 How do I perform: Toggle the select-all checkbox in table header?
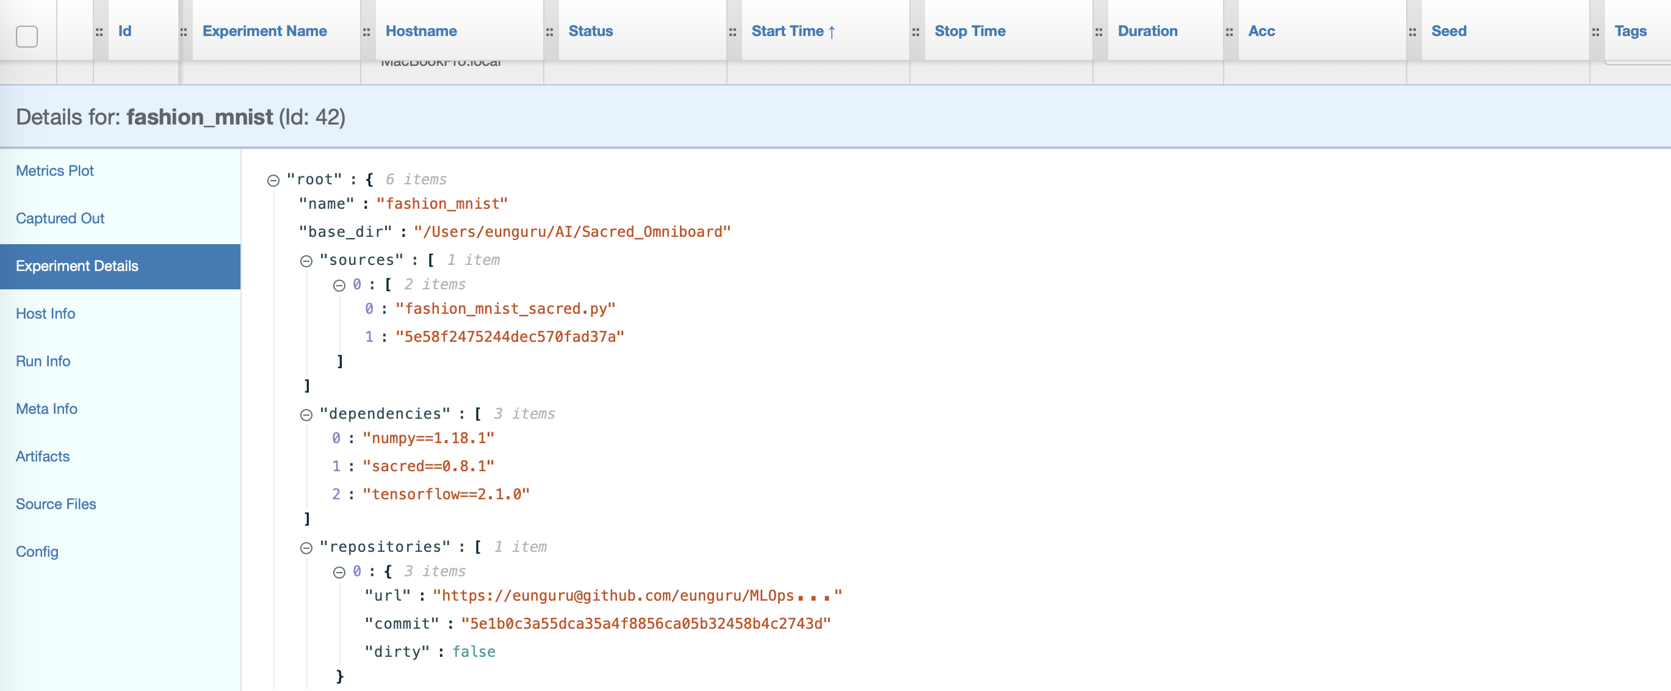tap(27, 37)
